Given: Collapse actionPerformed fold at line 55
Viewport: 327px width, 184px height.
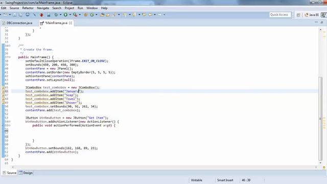Looking at the screenshot, I should click(x=10, y=125).
